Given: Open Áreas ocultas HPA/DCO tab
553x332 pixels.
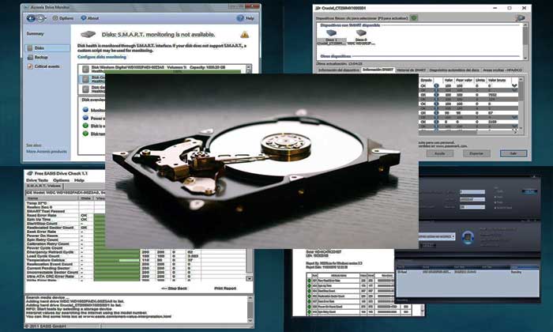Looking at the screenshot, I should 502,70.
